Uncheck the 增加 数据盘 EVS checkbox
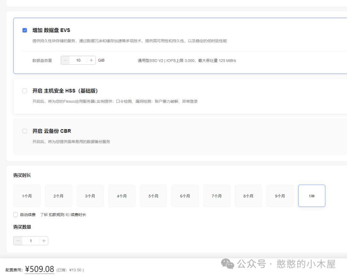The width and height of the screenshot is (347, 278). (x=25, y=30)
